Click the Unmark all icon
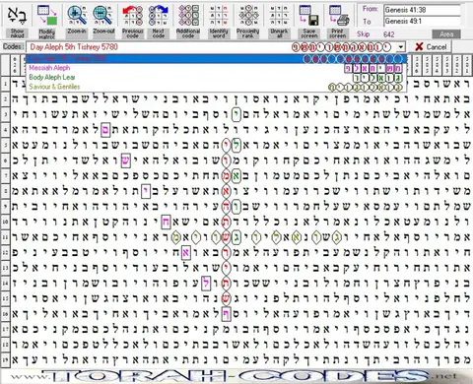This screenshot has width=473, height=384. (279, 16)
